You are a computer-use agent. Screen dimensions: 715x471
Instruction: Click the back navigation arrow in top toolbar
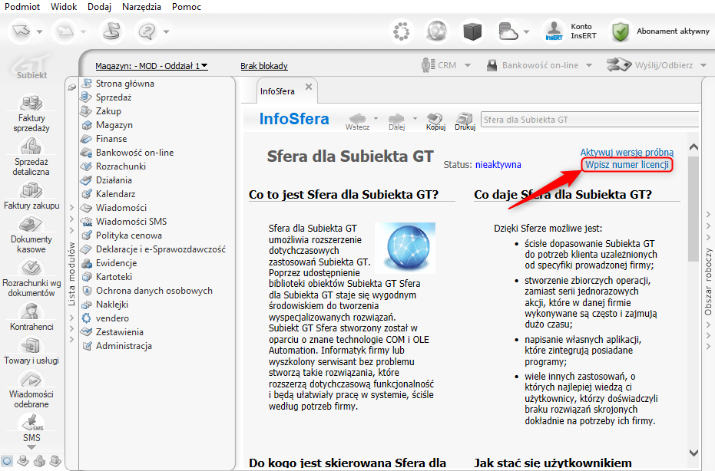(x=21, y=31)
